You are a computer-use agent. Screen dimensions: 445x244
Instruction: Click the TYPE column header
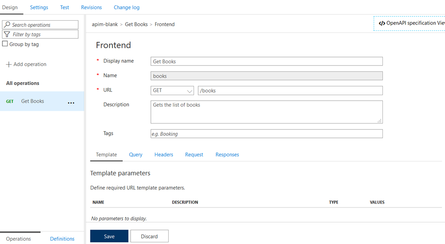pyautogui.click(x=334, y=202)
